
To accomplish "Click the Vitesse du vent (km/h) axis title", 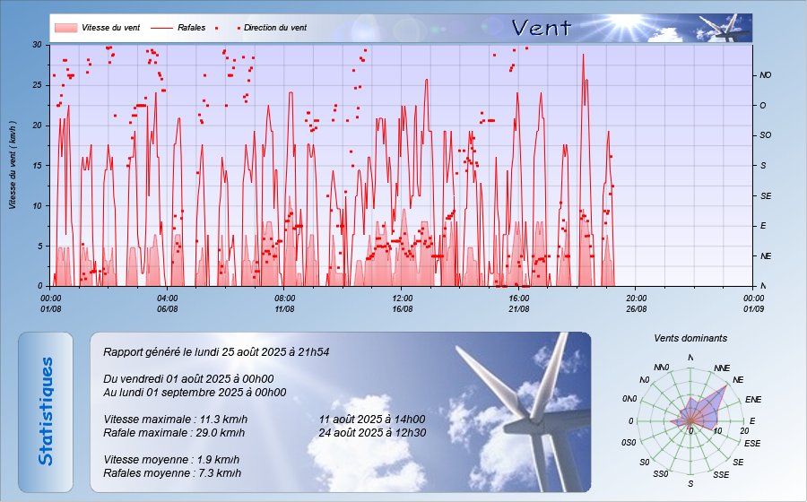I will (13, 164).
